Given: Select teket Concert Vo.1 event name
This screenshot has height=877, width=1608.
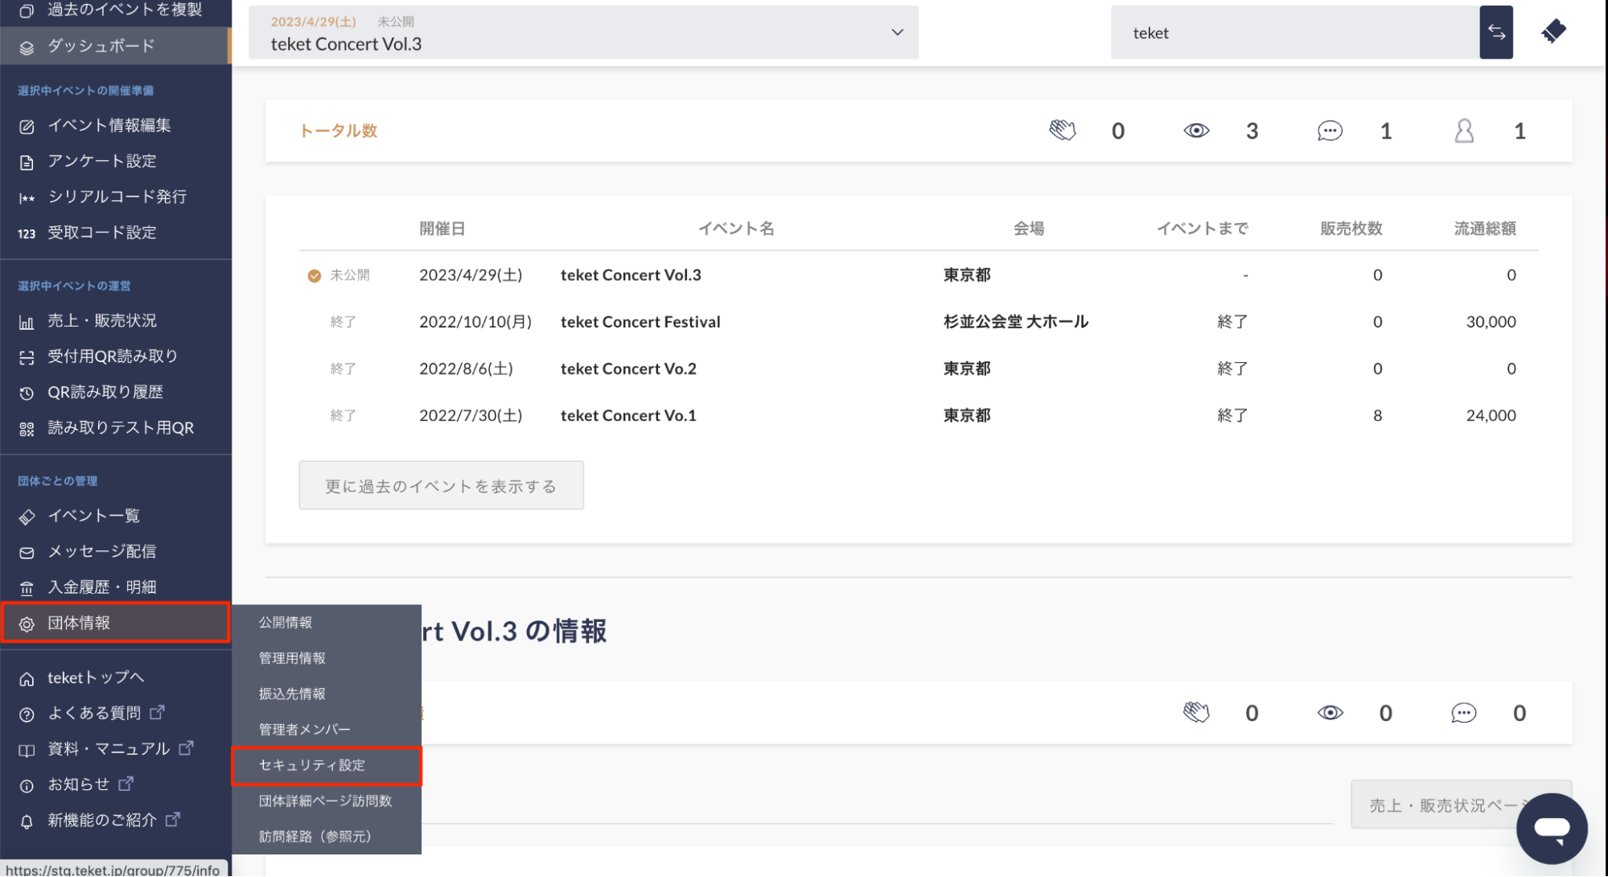Looking at the screenshot, I should click(x=628, y=415).
